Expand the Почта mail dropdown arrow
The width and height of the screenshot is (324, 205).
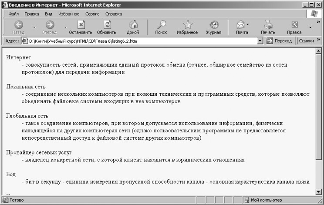pyautogui.click(x=248, y=25)
